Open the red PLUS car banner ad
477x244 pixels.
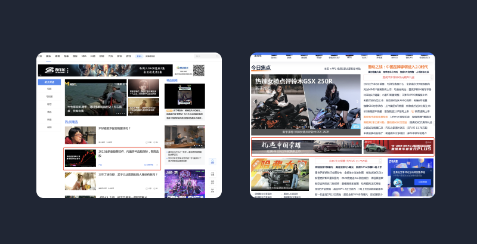pos(398,147)
